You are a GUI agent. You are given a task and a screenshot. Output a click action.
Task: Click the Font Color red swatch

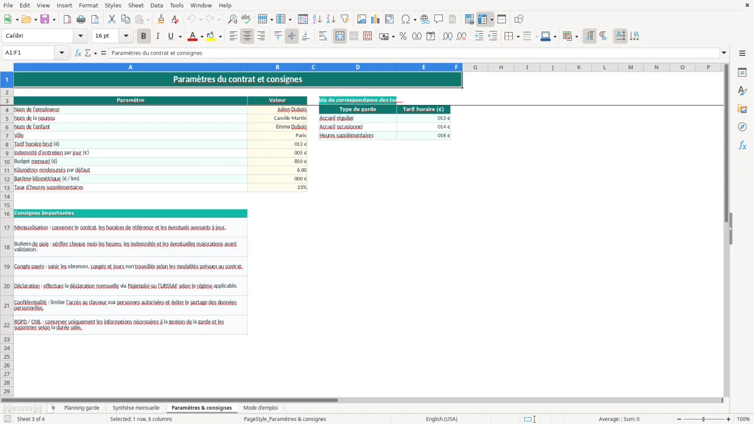pos(192,36)
